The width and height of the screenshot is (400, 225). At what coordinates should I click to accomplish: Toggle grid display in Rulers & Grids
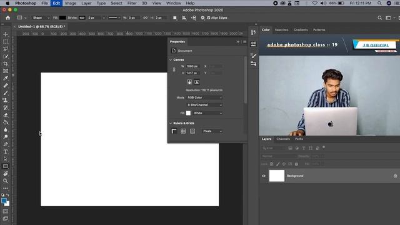[183, 131]
